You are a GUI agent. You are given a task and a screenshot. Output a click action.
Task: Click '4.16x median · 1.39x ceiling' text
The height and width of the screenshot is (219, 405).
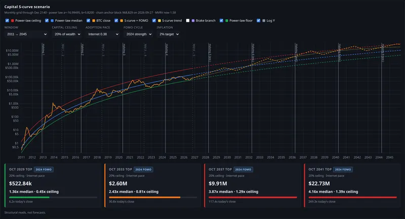(333, 192)
